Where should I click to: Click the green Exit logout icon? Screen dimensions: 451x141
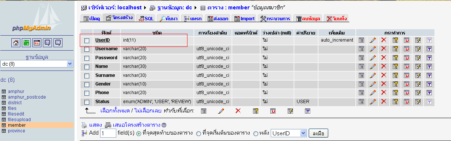pyautogui.click(x=26, y=43)
